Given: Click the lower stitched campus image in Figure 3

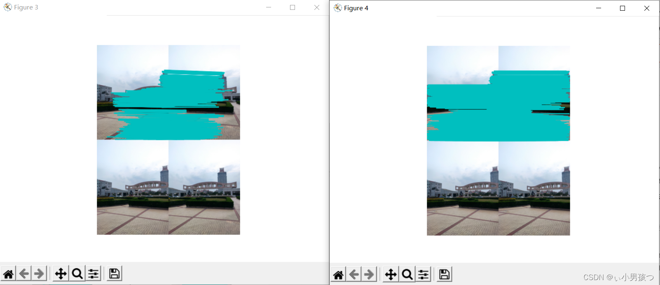Looking at the screenshot, I should coord(169,188).
